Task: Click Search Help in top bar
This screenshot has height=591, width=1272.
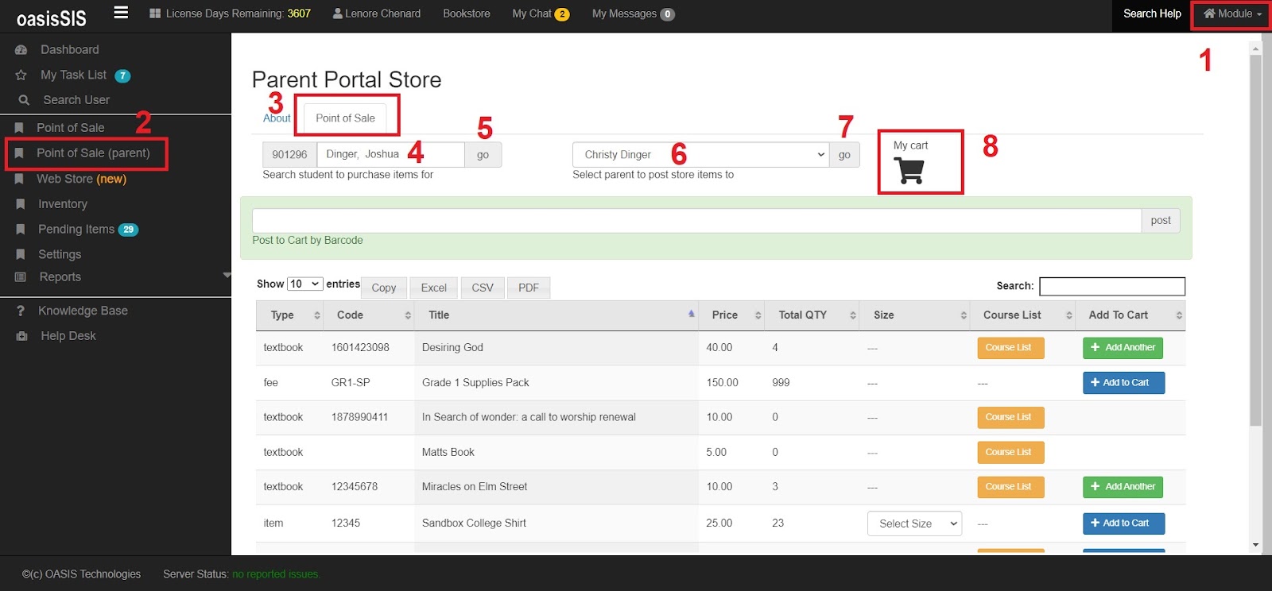Action: [1152, 14]
